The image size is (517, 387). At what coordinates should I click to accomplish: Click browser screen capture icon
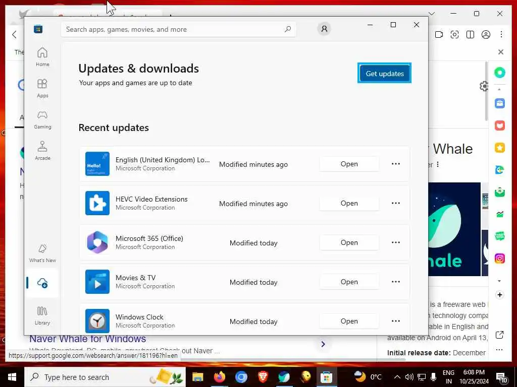point(454,35)
